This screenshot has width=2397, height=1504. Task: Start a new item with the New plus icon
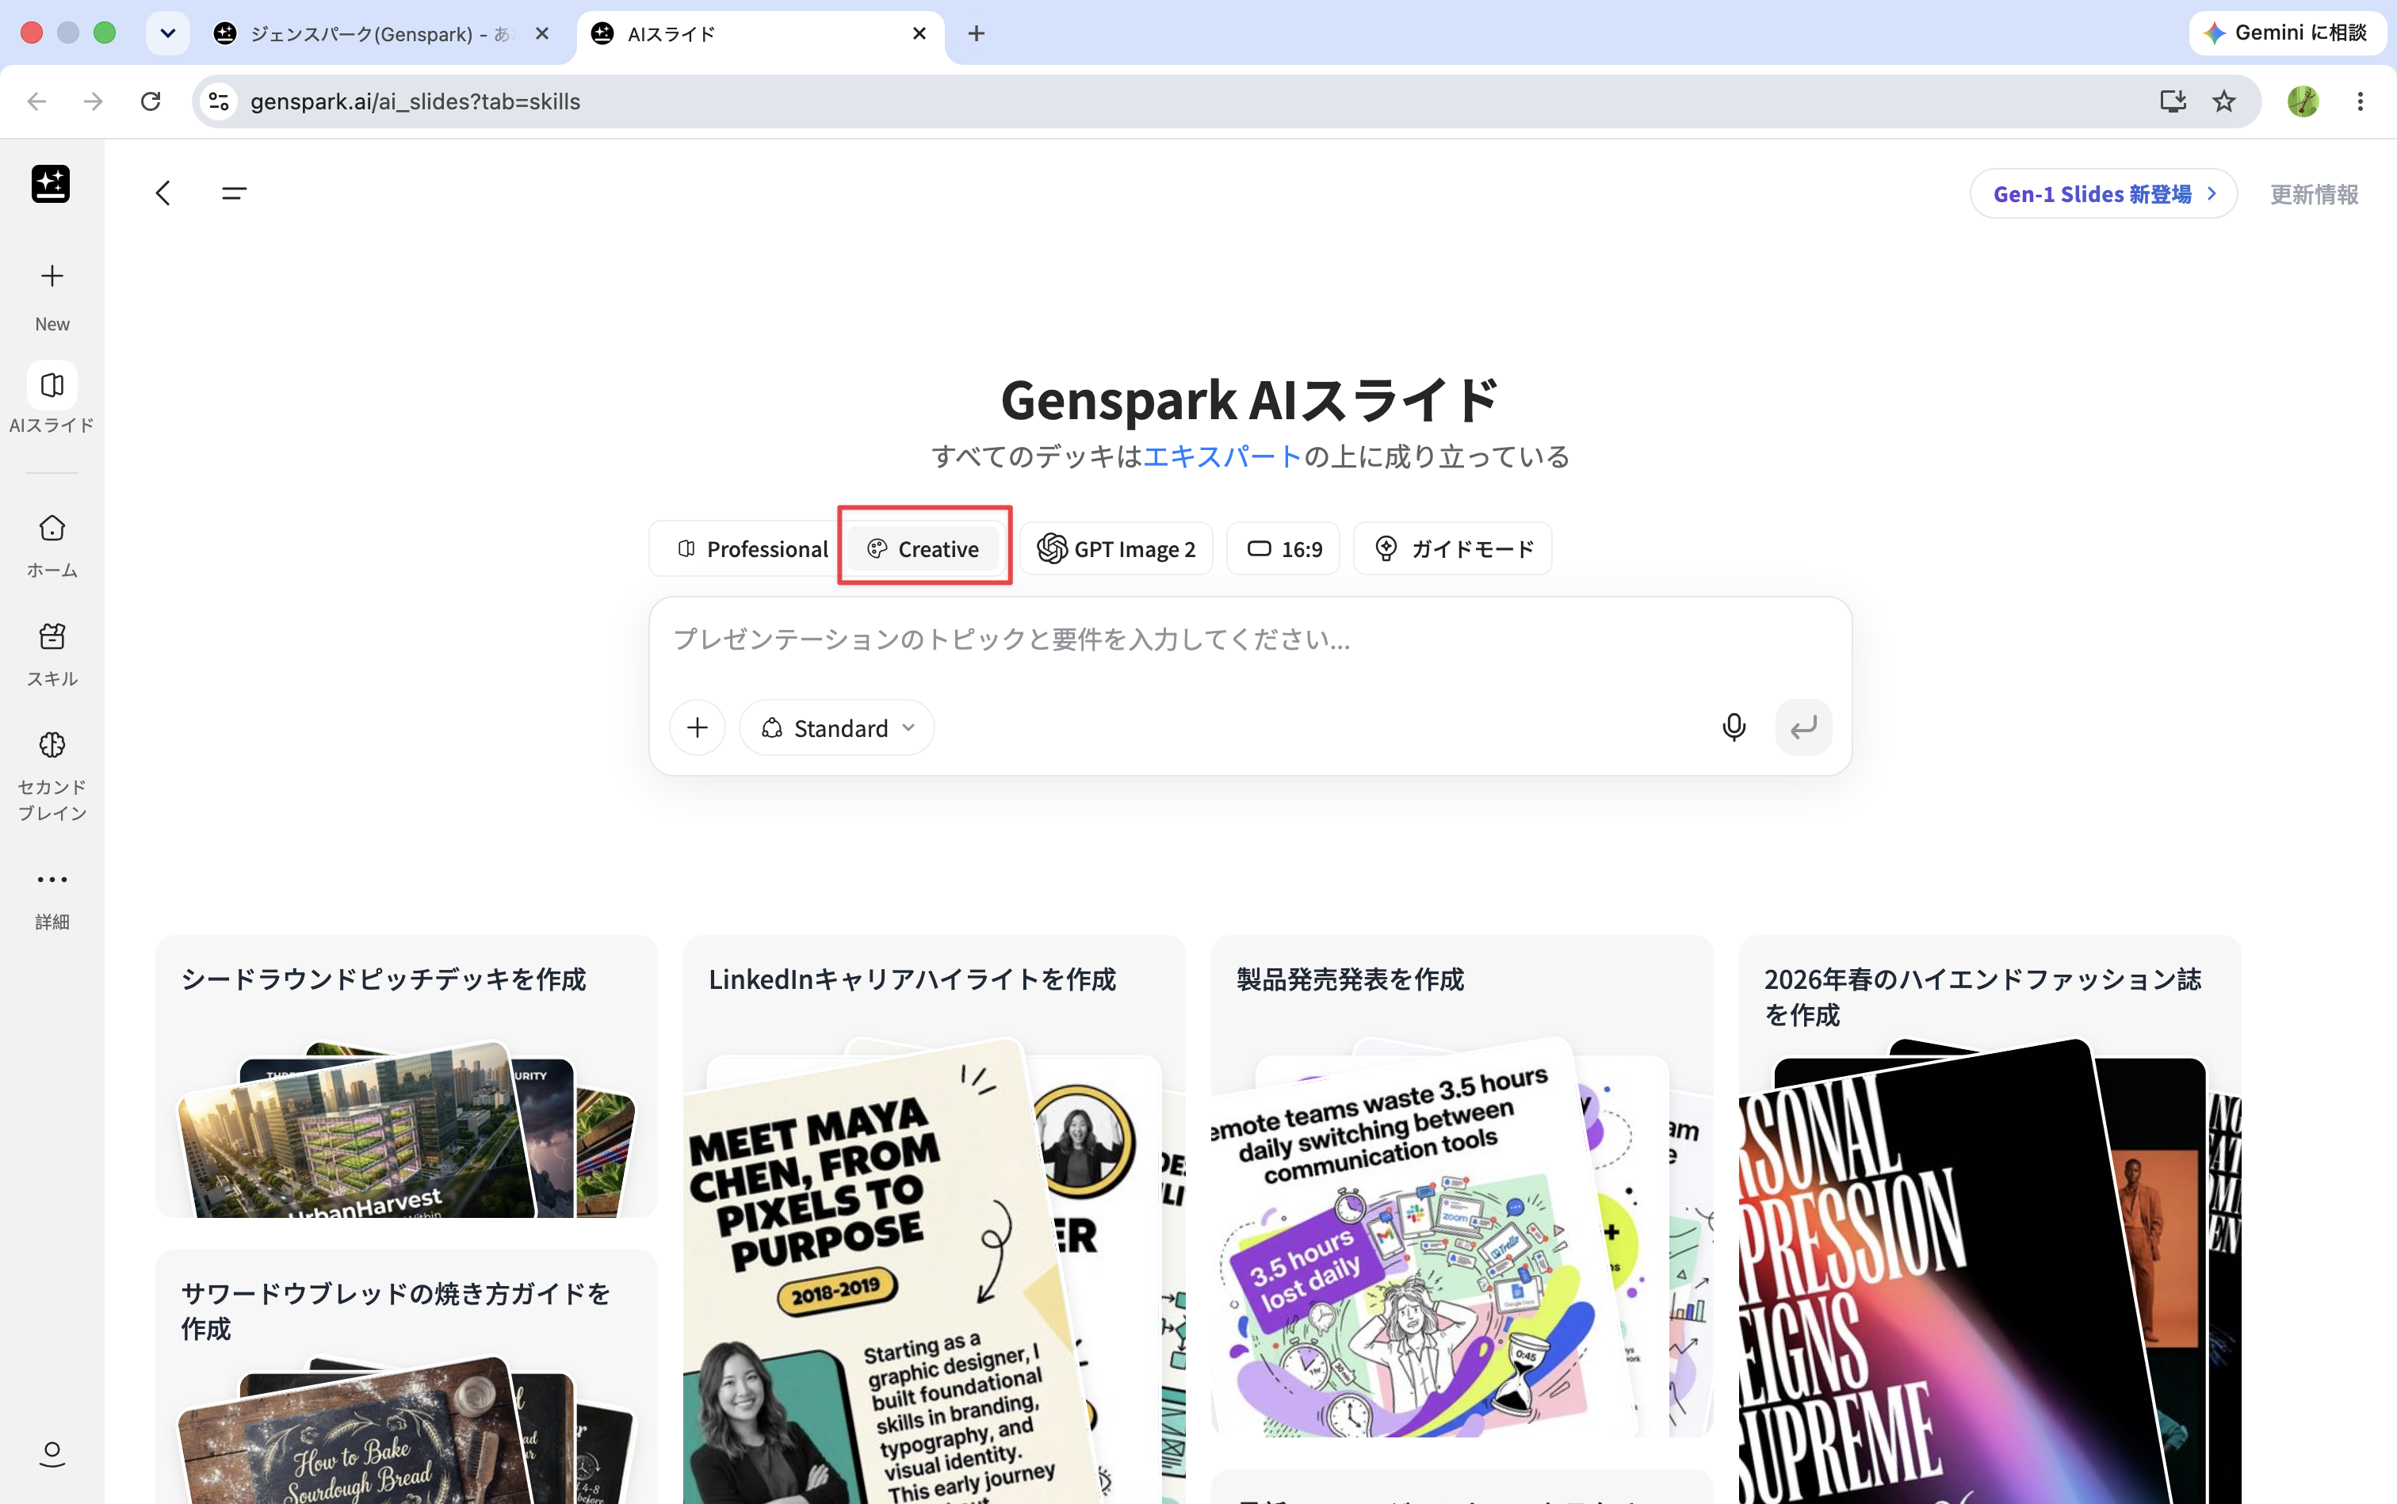point(52,276)
